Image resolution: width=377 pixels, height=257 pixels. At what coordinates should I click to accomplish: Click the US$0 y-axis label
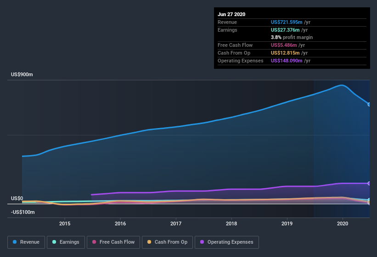click(x=17, y=198)
